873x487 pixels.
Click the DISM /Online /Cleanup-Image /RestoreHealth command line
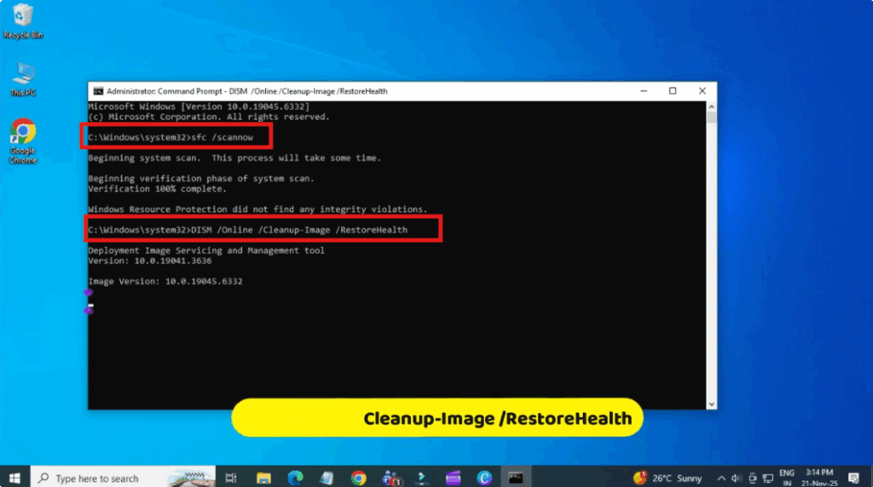[248, 230]
